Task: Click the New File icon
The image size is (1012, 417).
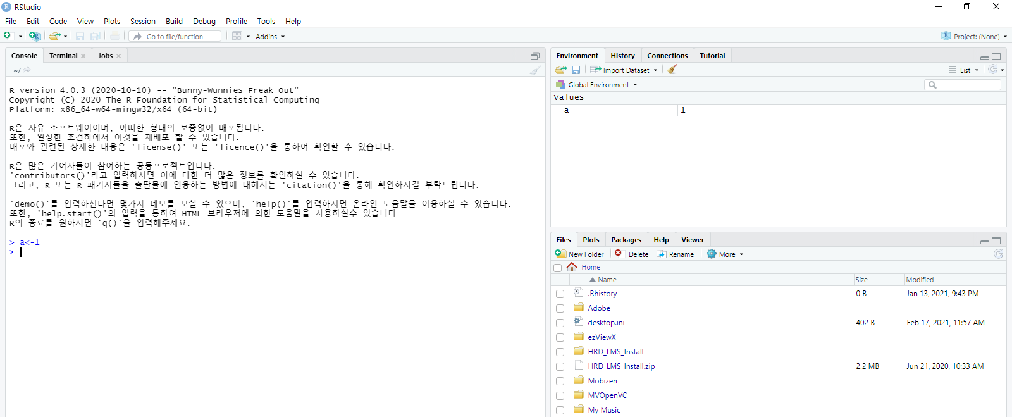Action: [x=8, y=36]
